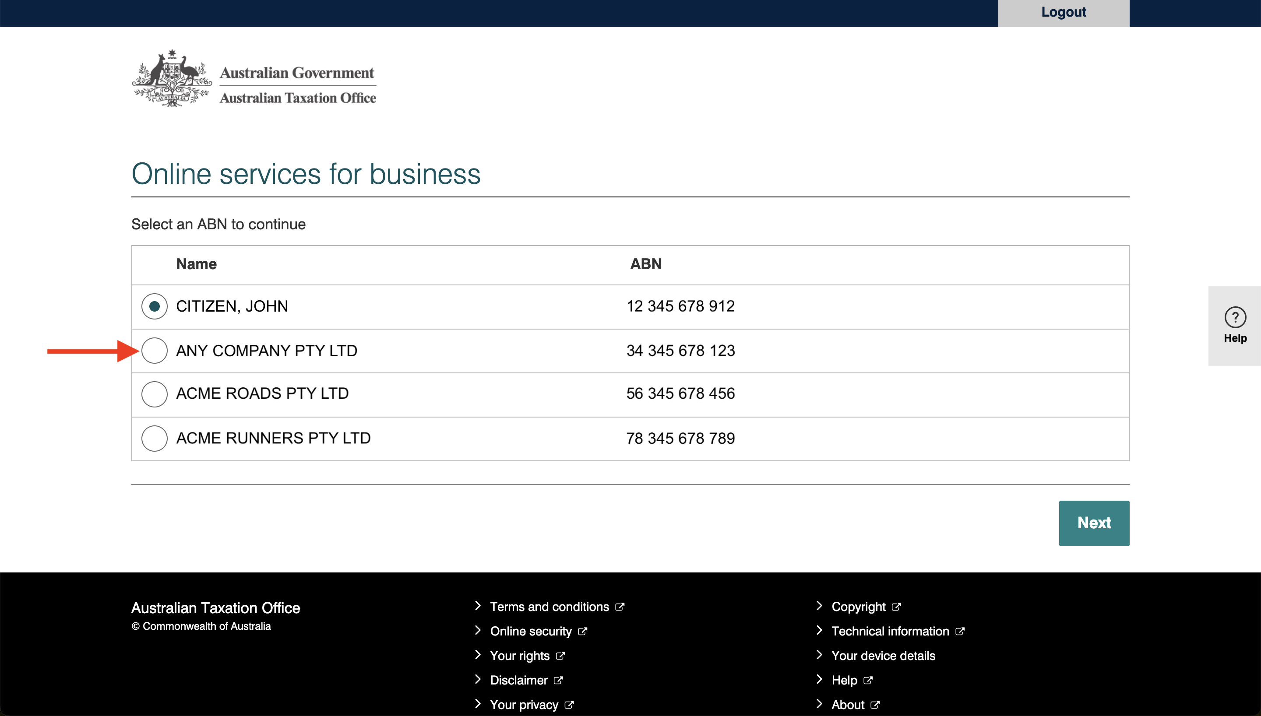The image size is (1261, 716).
Task: Choose the ACME ROADS PTY LTD radio option
Action: (x=155, y=394)
